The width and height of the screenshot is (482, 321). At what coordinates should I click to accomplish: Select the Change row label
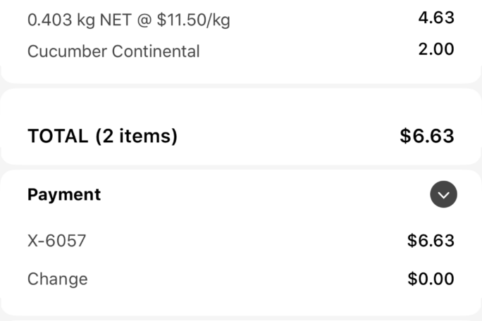[58, 279]
